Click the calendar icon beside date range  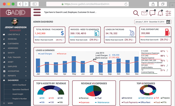click(x=168, y=22)
